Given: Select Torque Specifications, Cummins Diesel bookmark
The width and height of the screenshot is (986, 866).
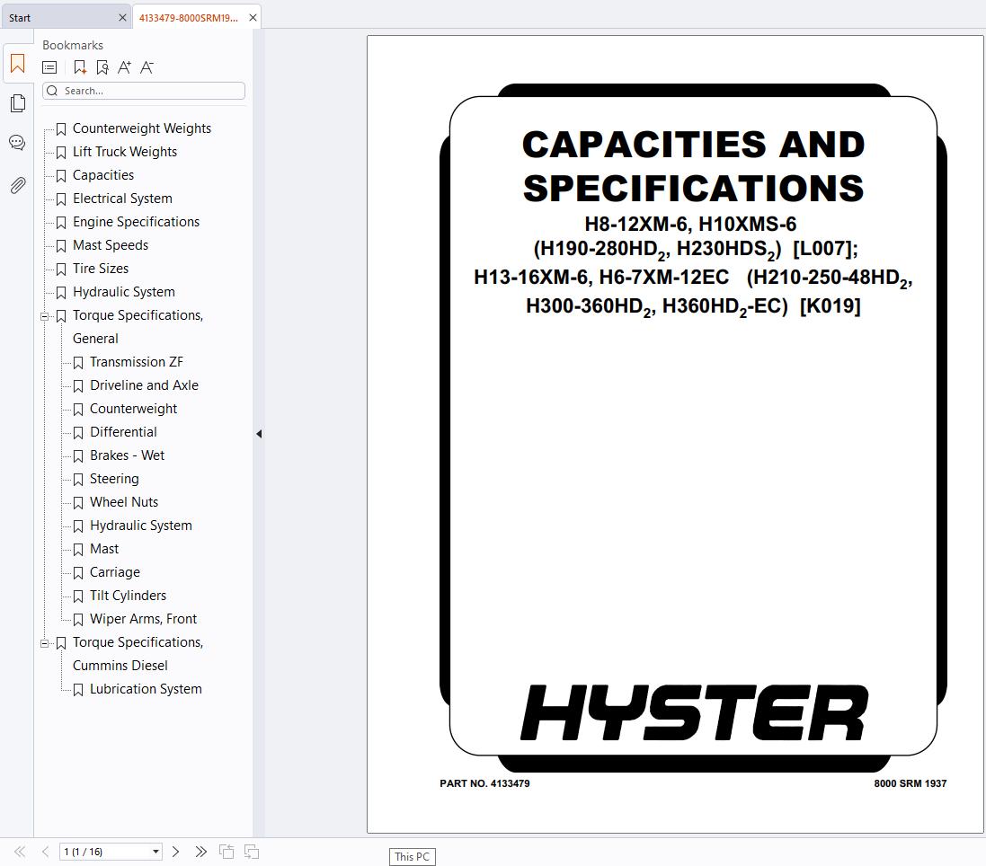Looking at the screenshot, I should (138, 654).
